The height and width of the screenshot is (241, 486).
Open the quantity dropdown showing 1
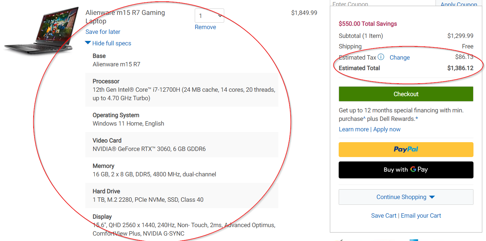[x=209, y=16]
